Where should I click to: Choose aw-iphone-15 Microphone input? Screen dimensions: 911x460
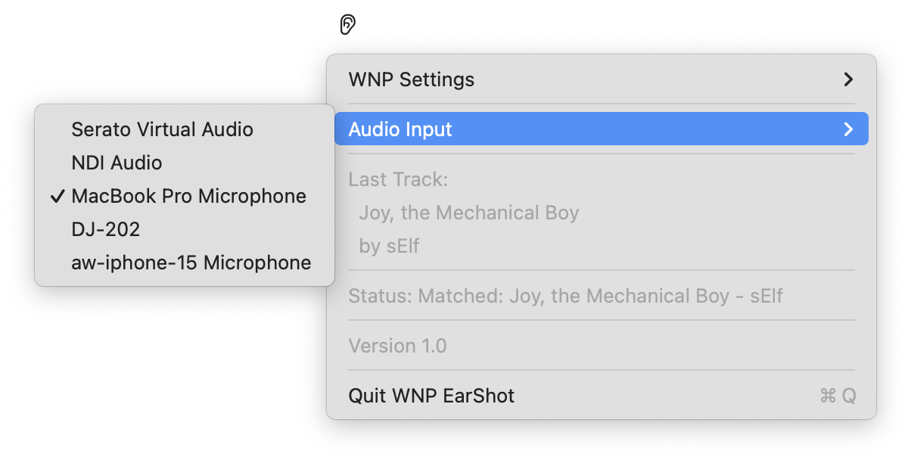[185, 263]
